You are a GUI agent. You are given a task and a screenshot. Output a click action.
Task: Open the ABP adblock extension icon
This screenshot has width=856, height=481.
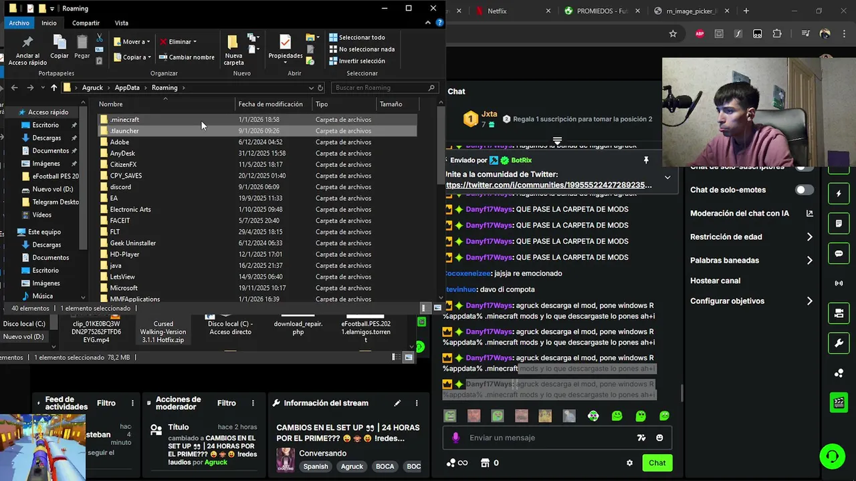coord(700,34)
